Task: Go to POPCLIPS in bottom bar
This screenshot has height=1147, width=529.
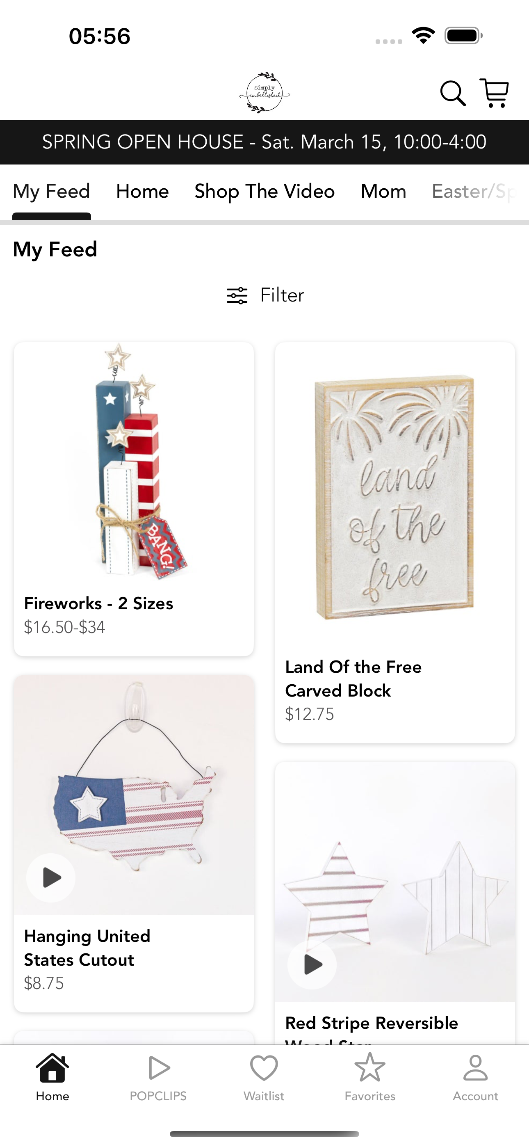Action: click(158, 1077)
